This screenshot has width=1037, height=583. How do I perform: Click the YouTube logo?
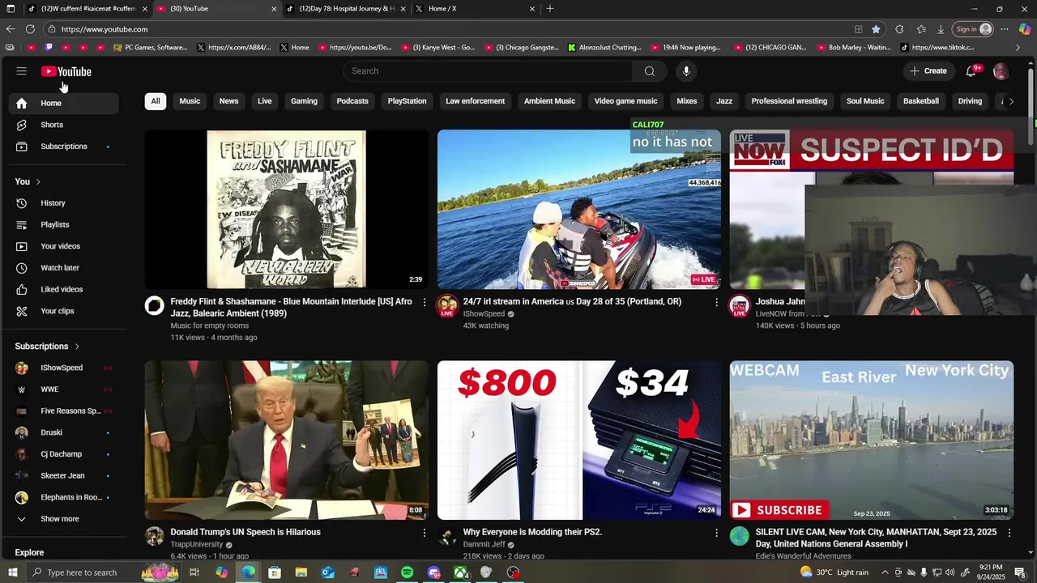point(66,71)
